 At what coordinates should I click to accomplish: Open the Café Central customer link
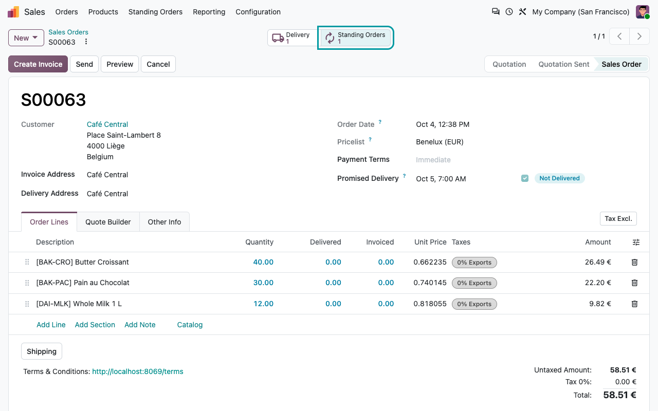[107, 124]
